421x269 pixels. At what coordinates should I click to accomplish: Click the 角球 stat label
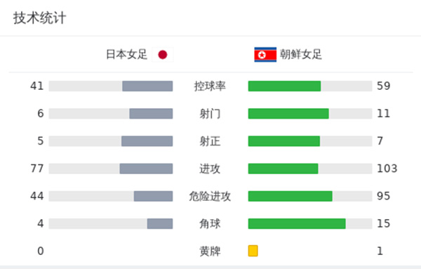click(210, 223)
